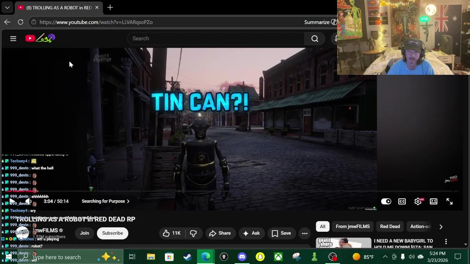
Task: Open Windows Task View
Action: (x=132, y=257)
